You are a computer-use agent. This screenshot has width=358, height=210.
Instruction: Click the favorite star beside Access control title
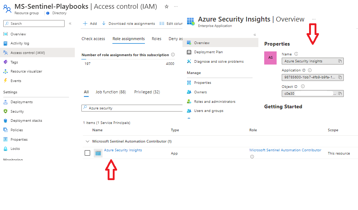166,6
